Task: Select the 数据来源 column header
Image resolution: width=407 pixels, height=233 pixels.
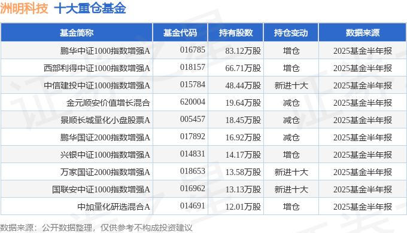Action: click(x=362, y=33)
